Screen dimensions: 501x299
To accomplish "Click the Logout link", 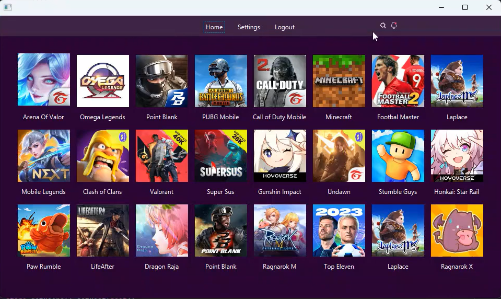I will pos(284,27).
